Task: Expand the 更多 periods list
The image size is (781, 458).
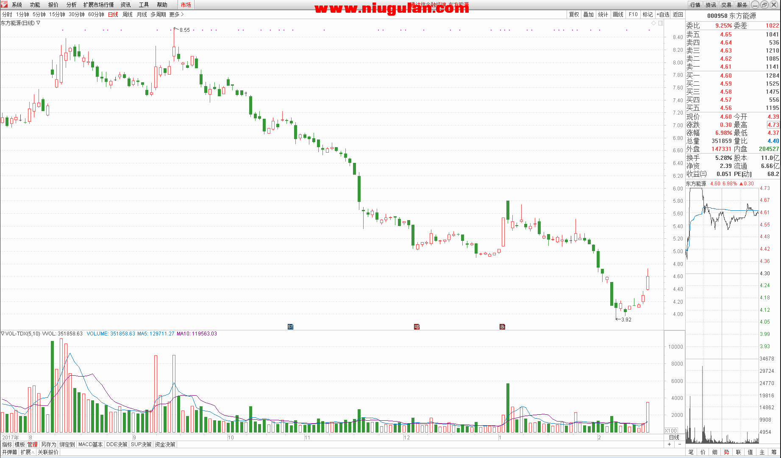Action: 176,14
